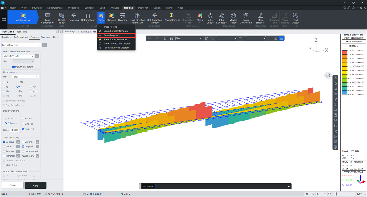Click the undo arrow in view toolbar
This screenshot has width=367, height=197.
coord(149,38)
